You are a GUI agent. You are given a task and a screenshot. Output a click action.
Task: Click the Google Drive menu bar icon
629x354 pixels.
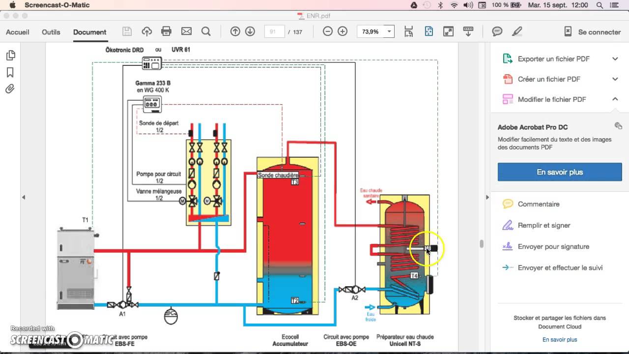pyautogui.click(x=414, y=5)
